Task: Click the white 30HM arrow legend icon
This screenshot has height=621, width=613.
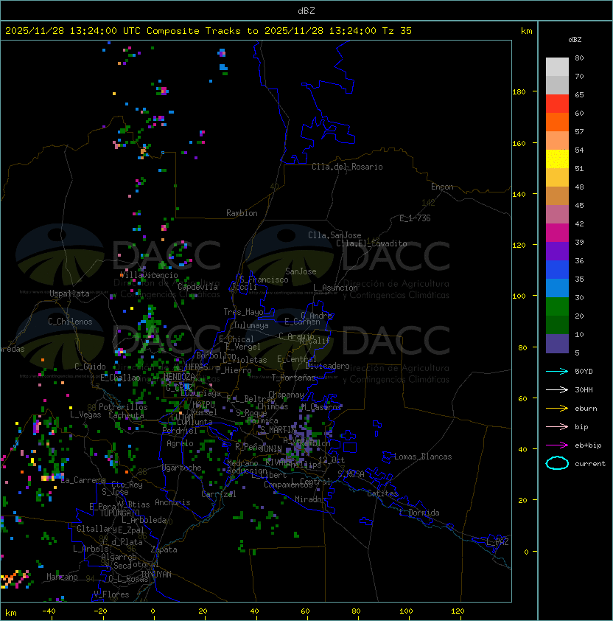Action: click(557, 389)
